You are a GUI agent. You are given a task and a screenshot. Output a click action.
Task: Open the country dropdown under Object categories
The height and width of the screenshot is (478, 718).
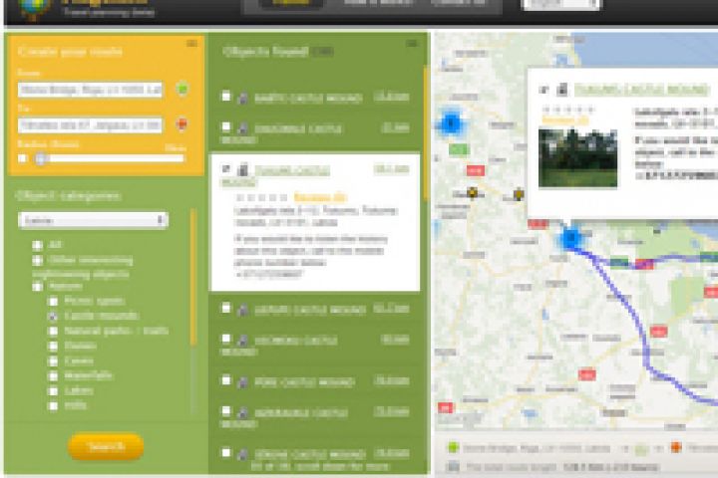[93, 220]
